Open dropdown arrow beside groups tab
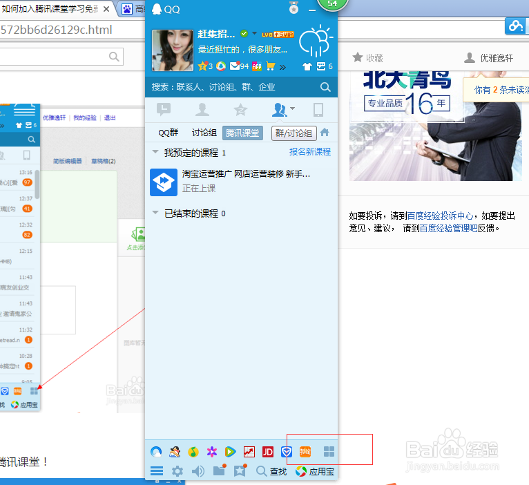Viewport: 529px width, 485px height. click(x=293, y=108)
